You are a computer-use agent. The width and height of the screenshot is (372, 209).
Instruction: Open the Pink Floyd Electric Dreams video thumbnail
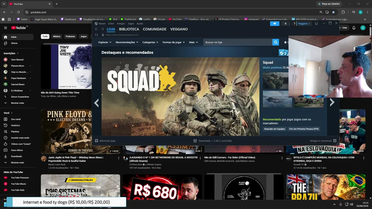point(66,132)
